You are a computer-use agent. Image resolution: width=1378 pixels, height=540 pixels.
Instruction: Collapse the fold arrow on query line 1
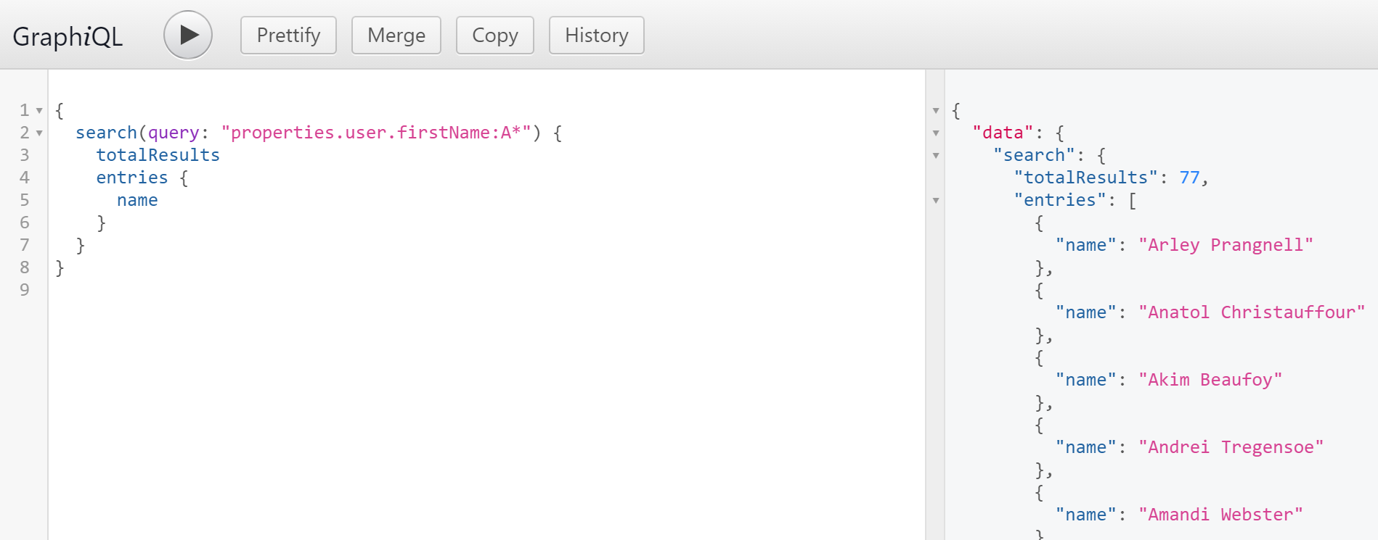point(39,111)
